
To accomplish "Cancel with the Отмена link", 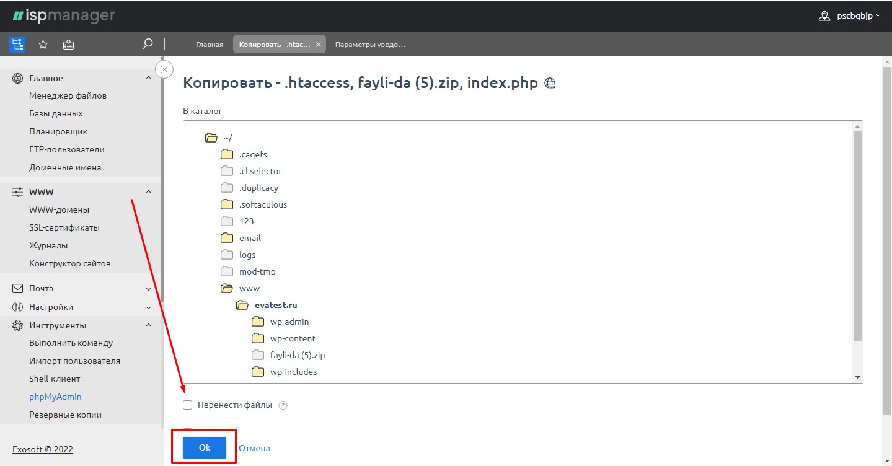I will pyautogui.click(x=254, y=448).
